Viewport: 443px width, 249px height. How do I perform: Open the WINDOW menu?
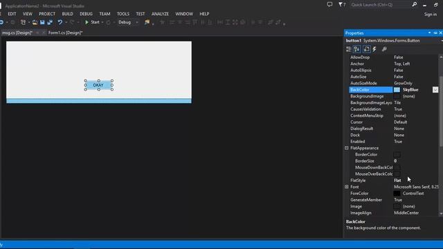point(184,14)
